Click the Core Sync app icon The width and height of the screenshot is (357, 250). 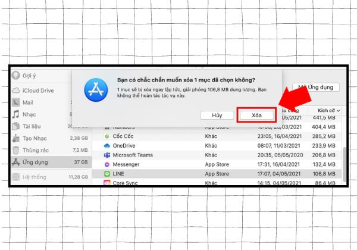[107, 183]
